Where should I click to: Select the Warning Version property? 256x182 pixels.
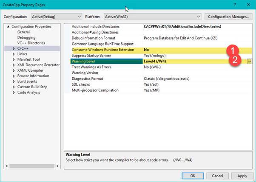click(x=85, y=73)
